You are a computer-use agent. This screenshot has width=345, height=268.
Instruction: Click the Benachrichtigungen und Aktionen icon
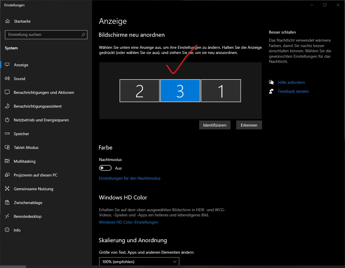7,92
